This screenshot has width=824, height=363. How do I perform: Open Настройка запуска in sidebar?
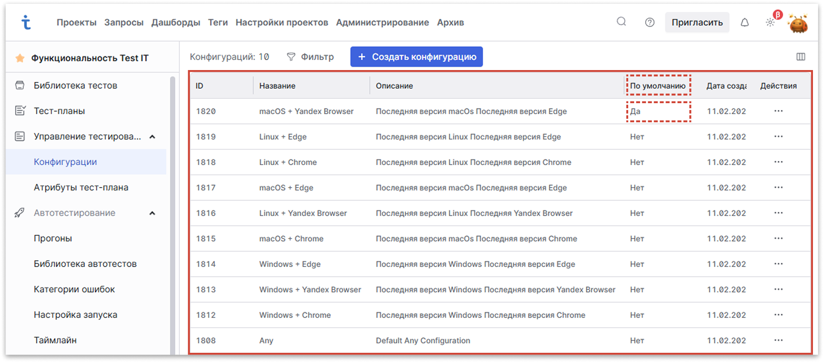tap(75, 315)
